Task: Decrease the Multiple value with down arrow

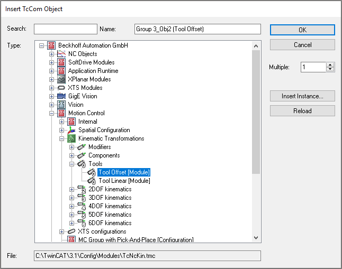Action: [330, 69]
